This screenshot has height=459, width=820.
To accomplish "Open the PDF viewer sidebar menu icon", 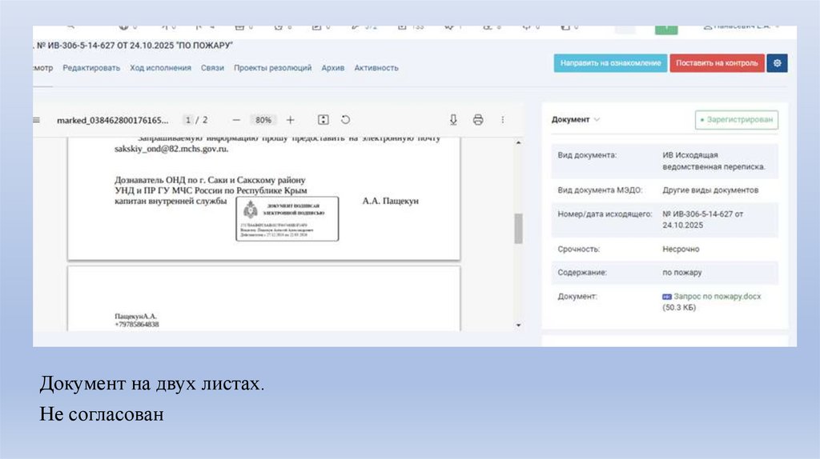I will (x=36, y=120).
